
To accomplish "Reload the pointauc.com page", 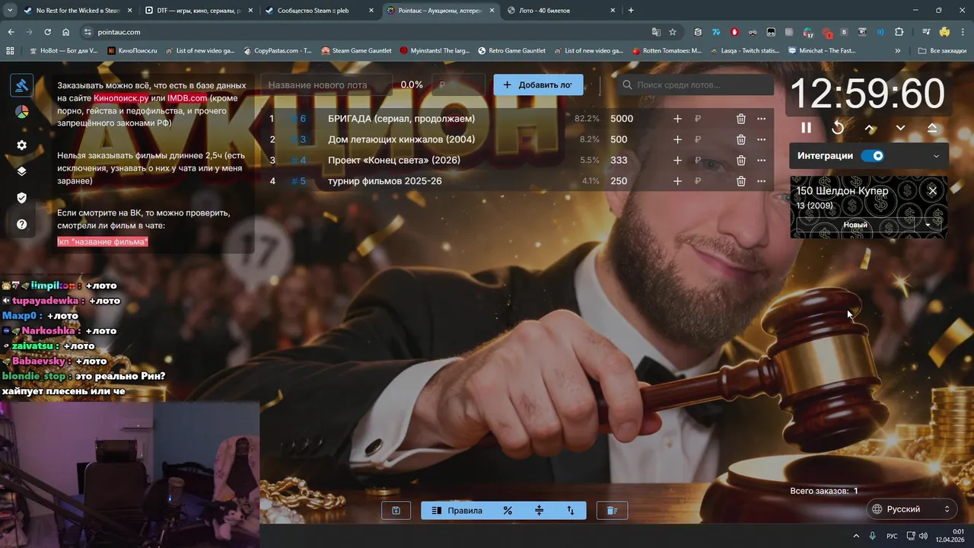I will (x=47, y=32).
